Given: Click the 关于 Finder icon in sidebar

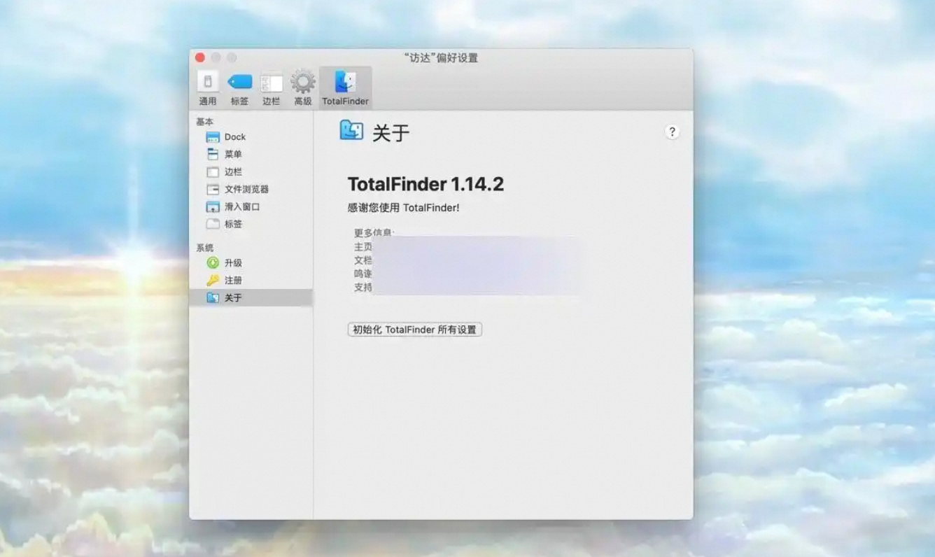Looking at the screenshot, I should pyautogui.click(x=213, y=298).
